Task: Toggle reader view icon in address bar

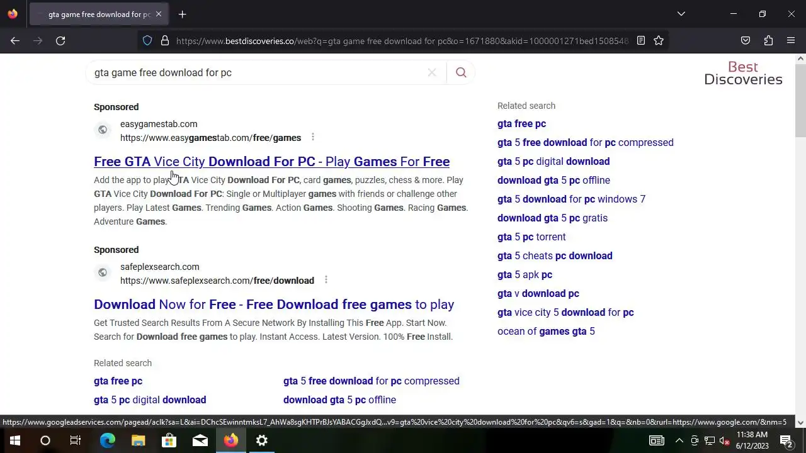Action: point(641,40)
